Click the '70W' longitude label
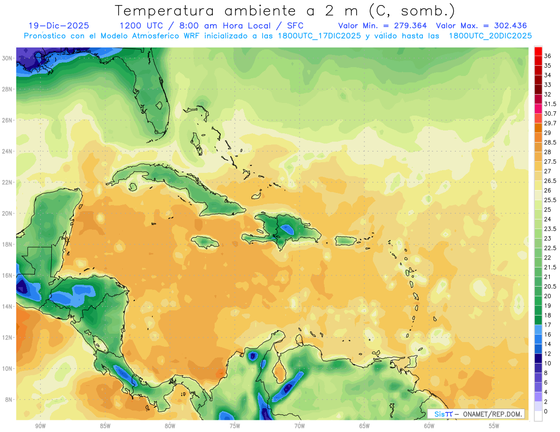Viewport: 560px width, 432px height. (x=300, y=426)
